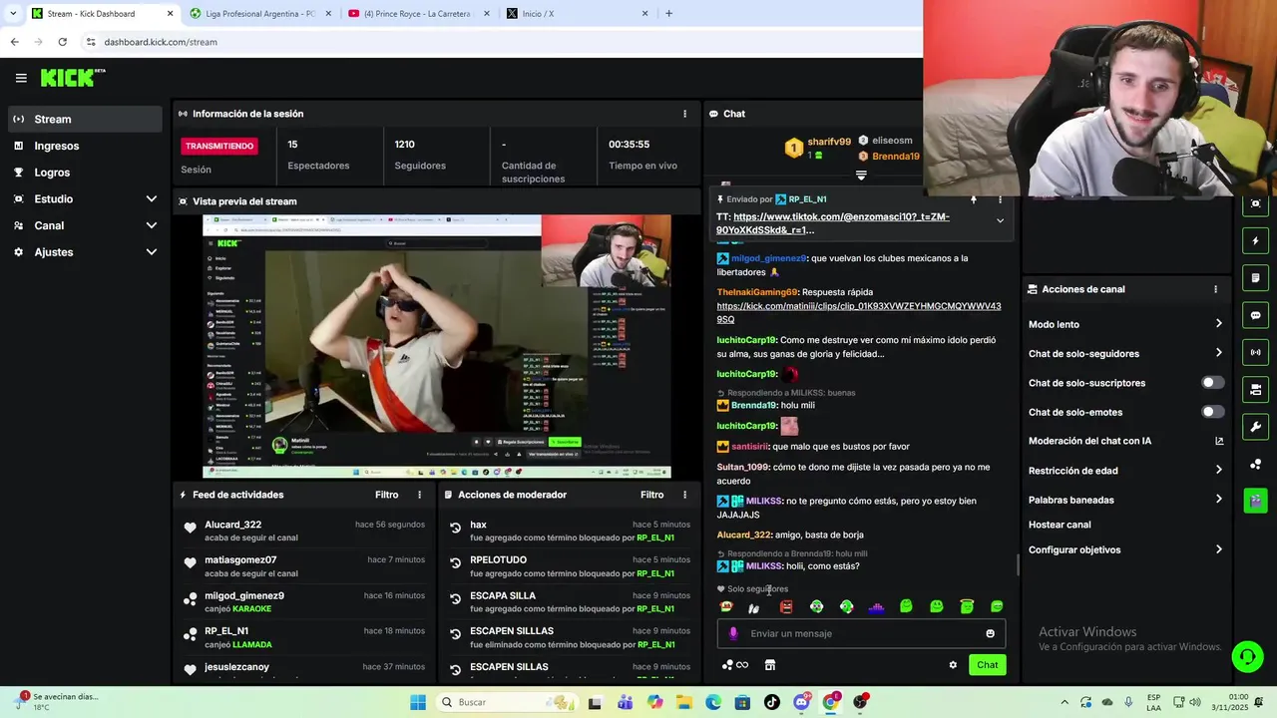Image resolution: width=1277 pixels, height=718 pixels.
Task: Click the microphone icon in message box
Action: (x=733, y=633)
